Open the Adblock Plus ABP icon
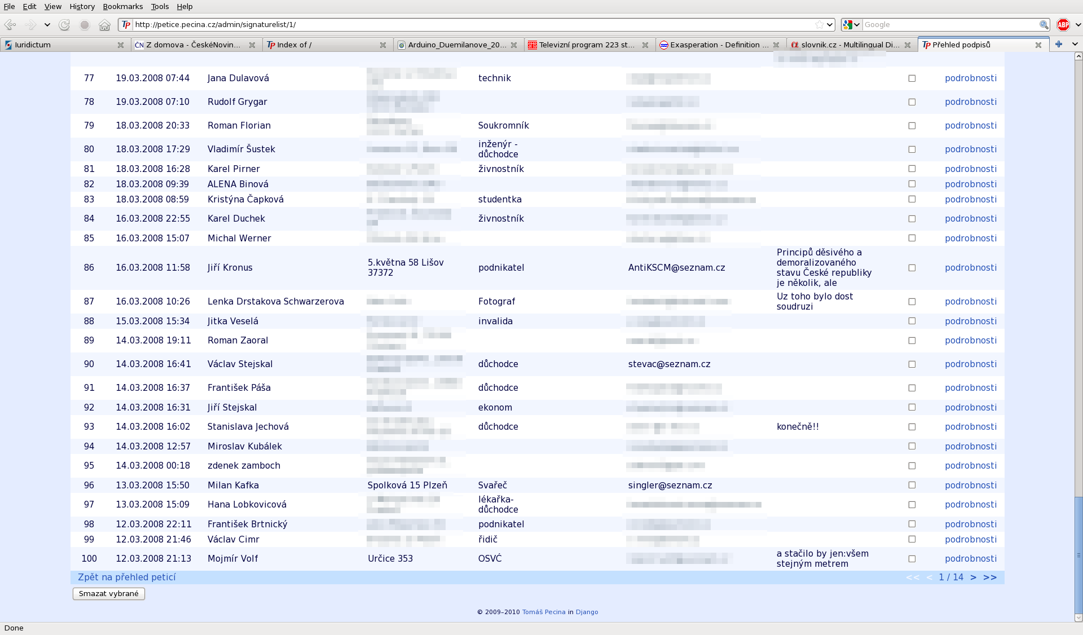This screenshot has width=1083, height=635. tap(1063, 25)
